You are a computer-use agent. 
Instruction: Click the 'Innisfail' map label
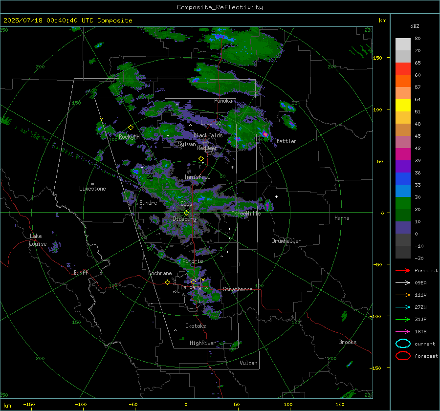coord(197,177)
